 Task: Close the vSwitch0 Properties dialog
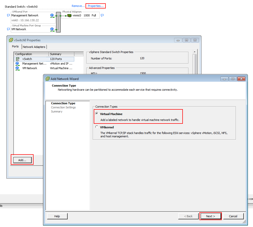195,40
